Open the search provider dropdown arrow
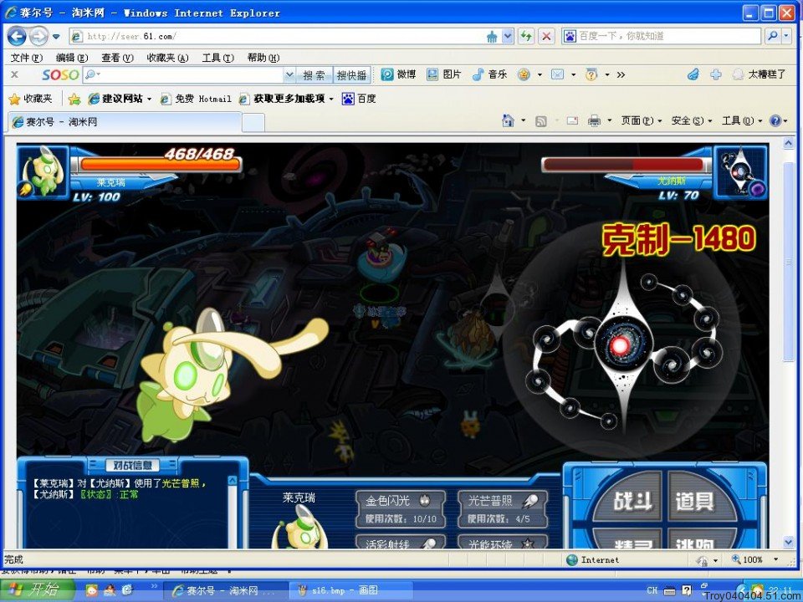This screenshot has width=803, height=602. (x=786, y=36)
